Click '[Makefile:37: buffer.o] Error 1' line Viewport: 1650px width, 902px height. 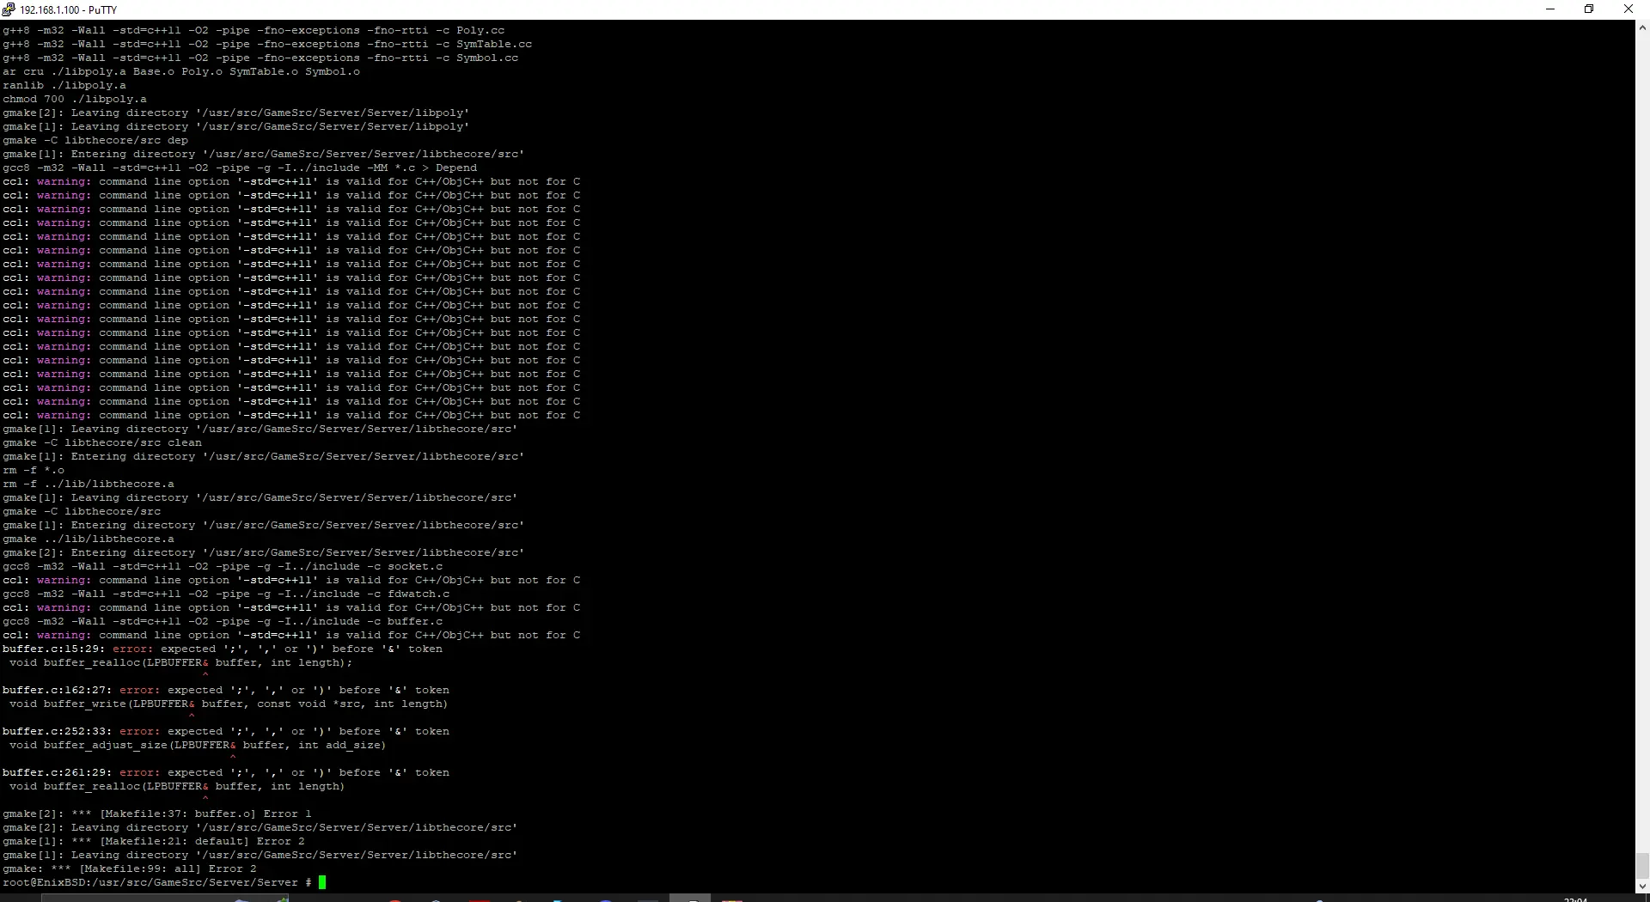click(157, 814)
